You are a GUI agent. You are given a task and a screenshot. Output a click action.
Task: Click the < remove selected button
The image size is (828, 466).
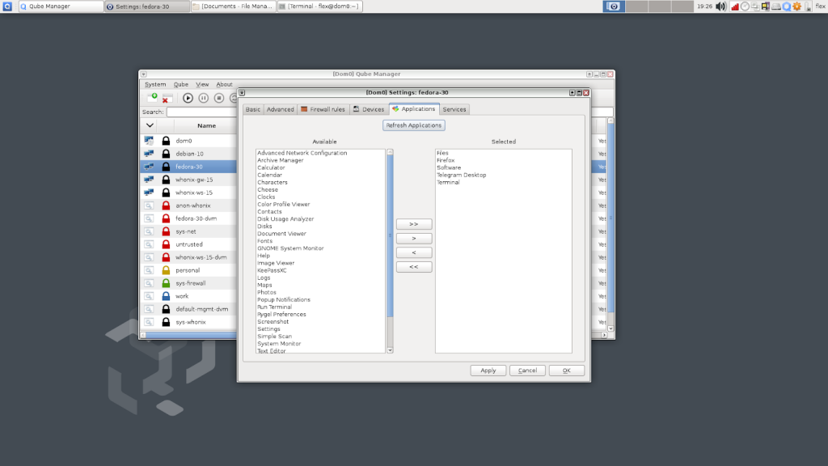(414, 252)
